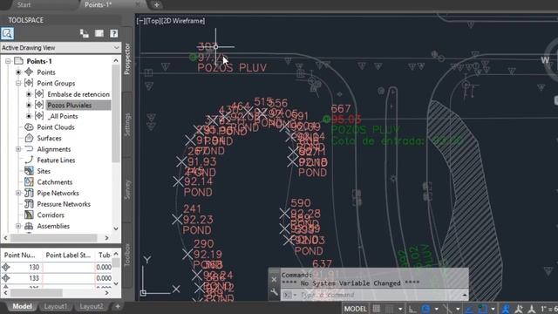Click the Sites icon
558x314 pixels.
click(x=29, y=171)
